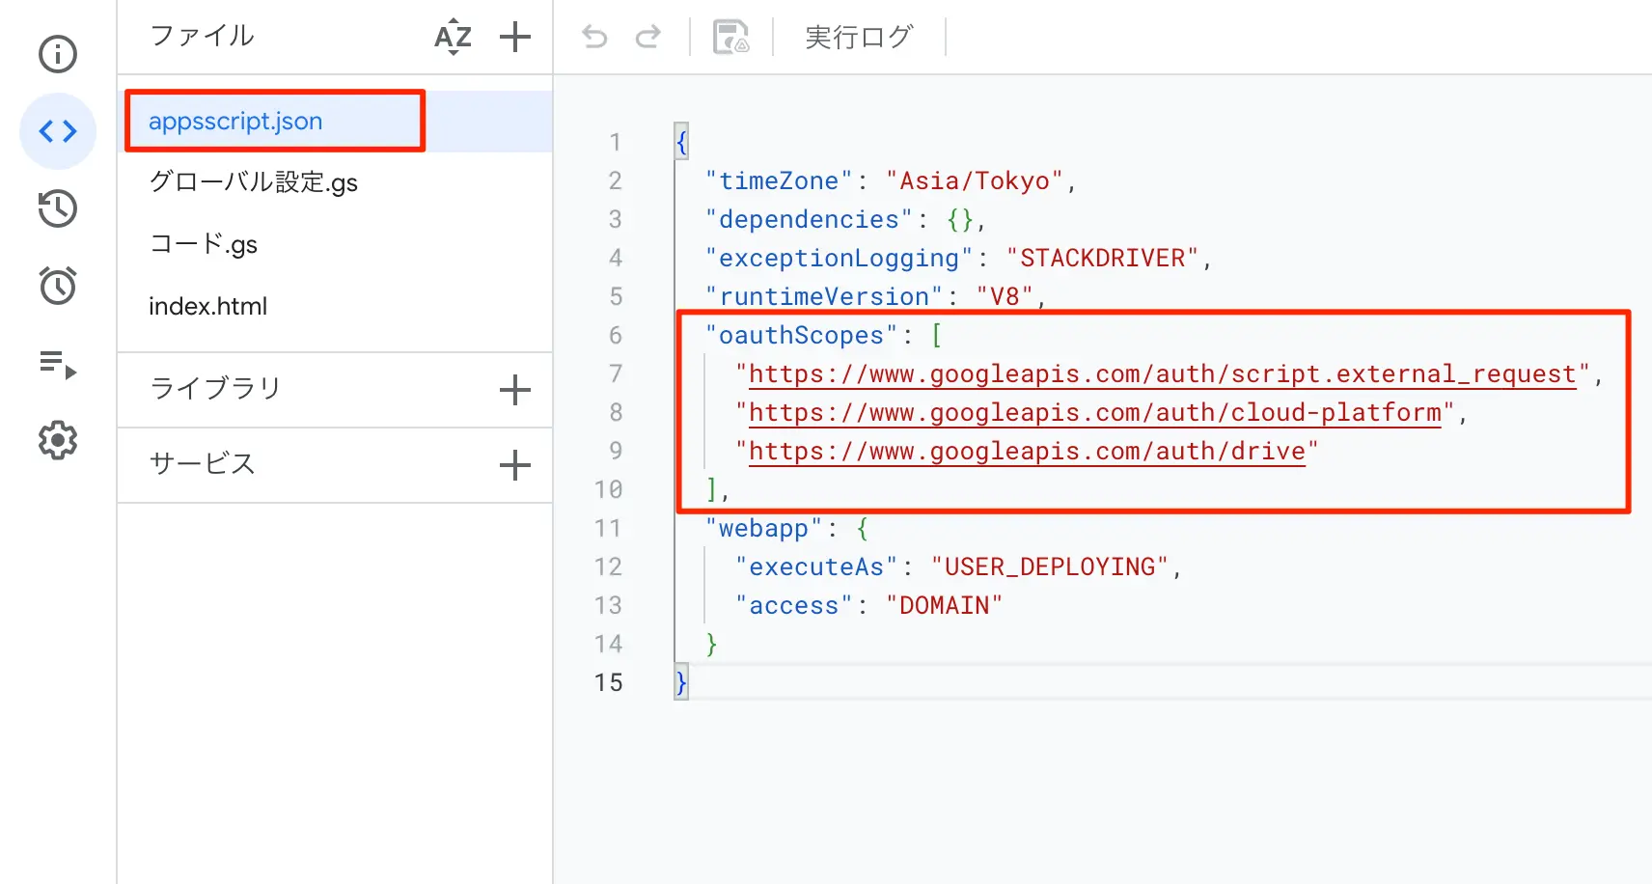Open the Triggers alarm clock icon
The width and height of the screenshot is (1652, 884).
[58, 286]
